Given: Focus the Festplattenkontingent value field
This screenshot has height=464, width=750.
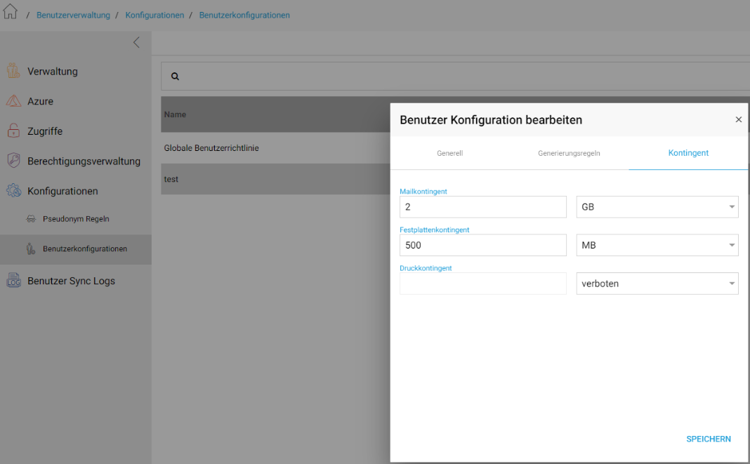Looking at the screenshot, I should 483,245.
